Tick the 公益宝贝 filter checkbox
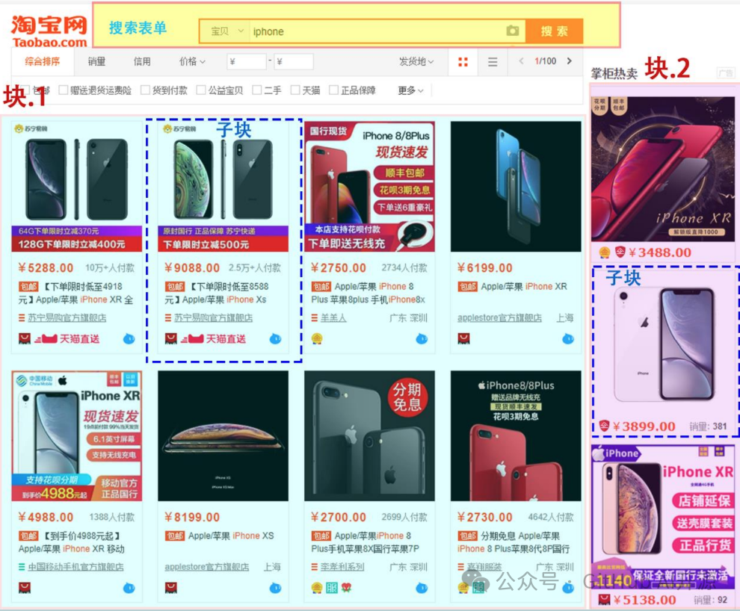The width and height of the screenshot is (740, 611). coord(201,90)
